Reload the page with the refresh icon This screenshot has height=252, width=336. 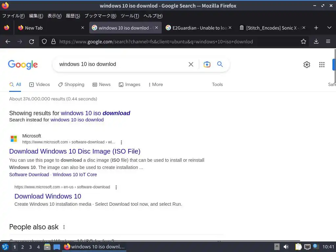click(x=31, y=42)
